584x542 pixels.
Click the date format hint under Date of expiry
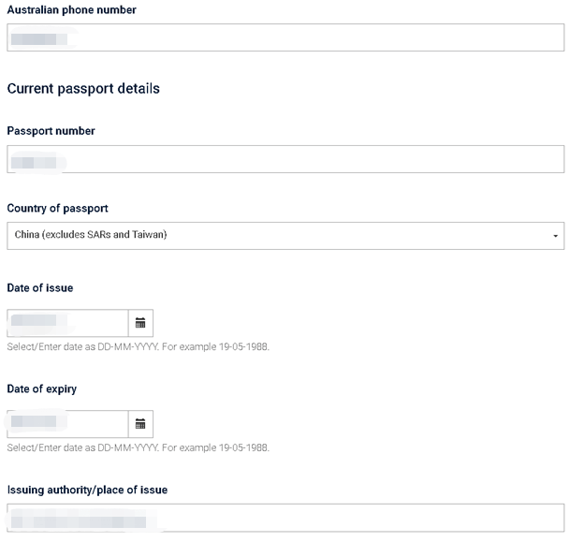pos(139,447)
